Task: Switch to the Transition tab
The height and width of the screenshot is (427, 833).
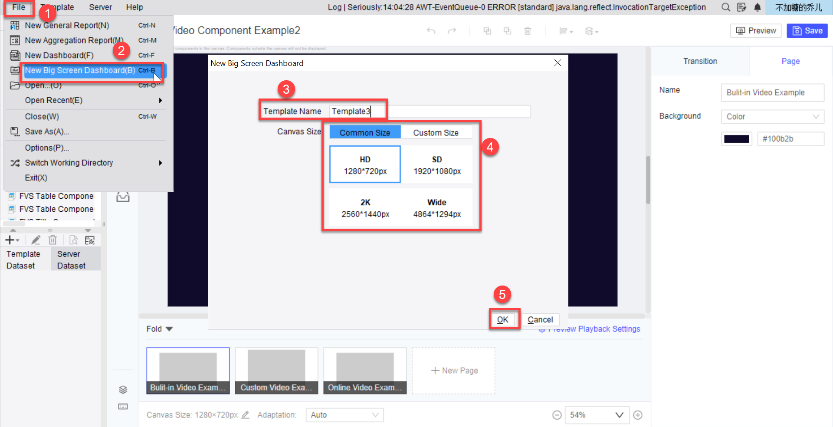Action: coord(700,61)
